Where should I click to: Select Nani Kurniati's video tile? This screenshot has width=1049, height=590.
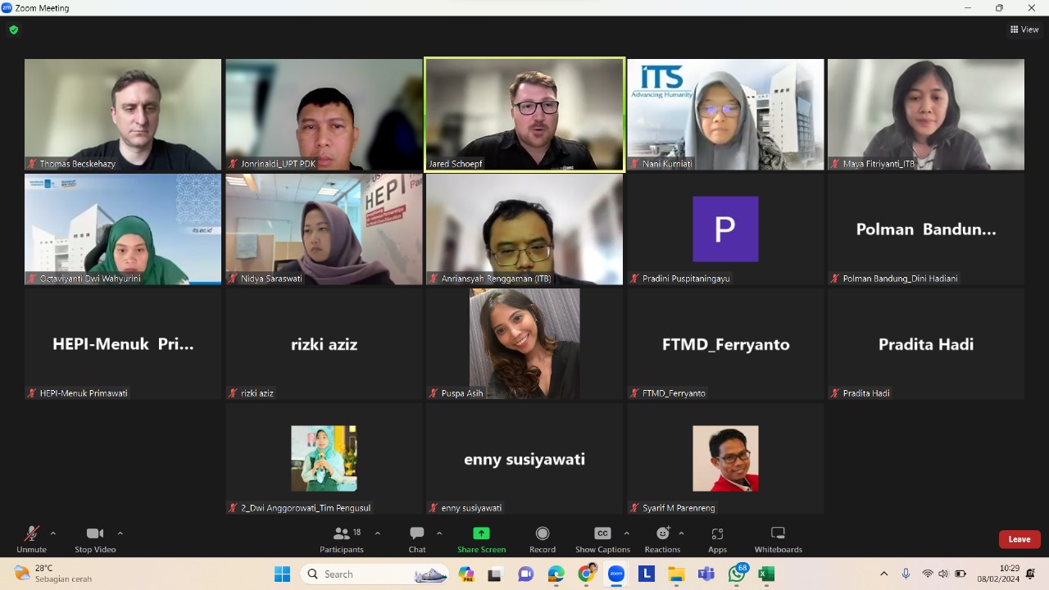[x=725, y=115]
